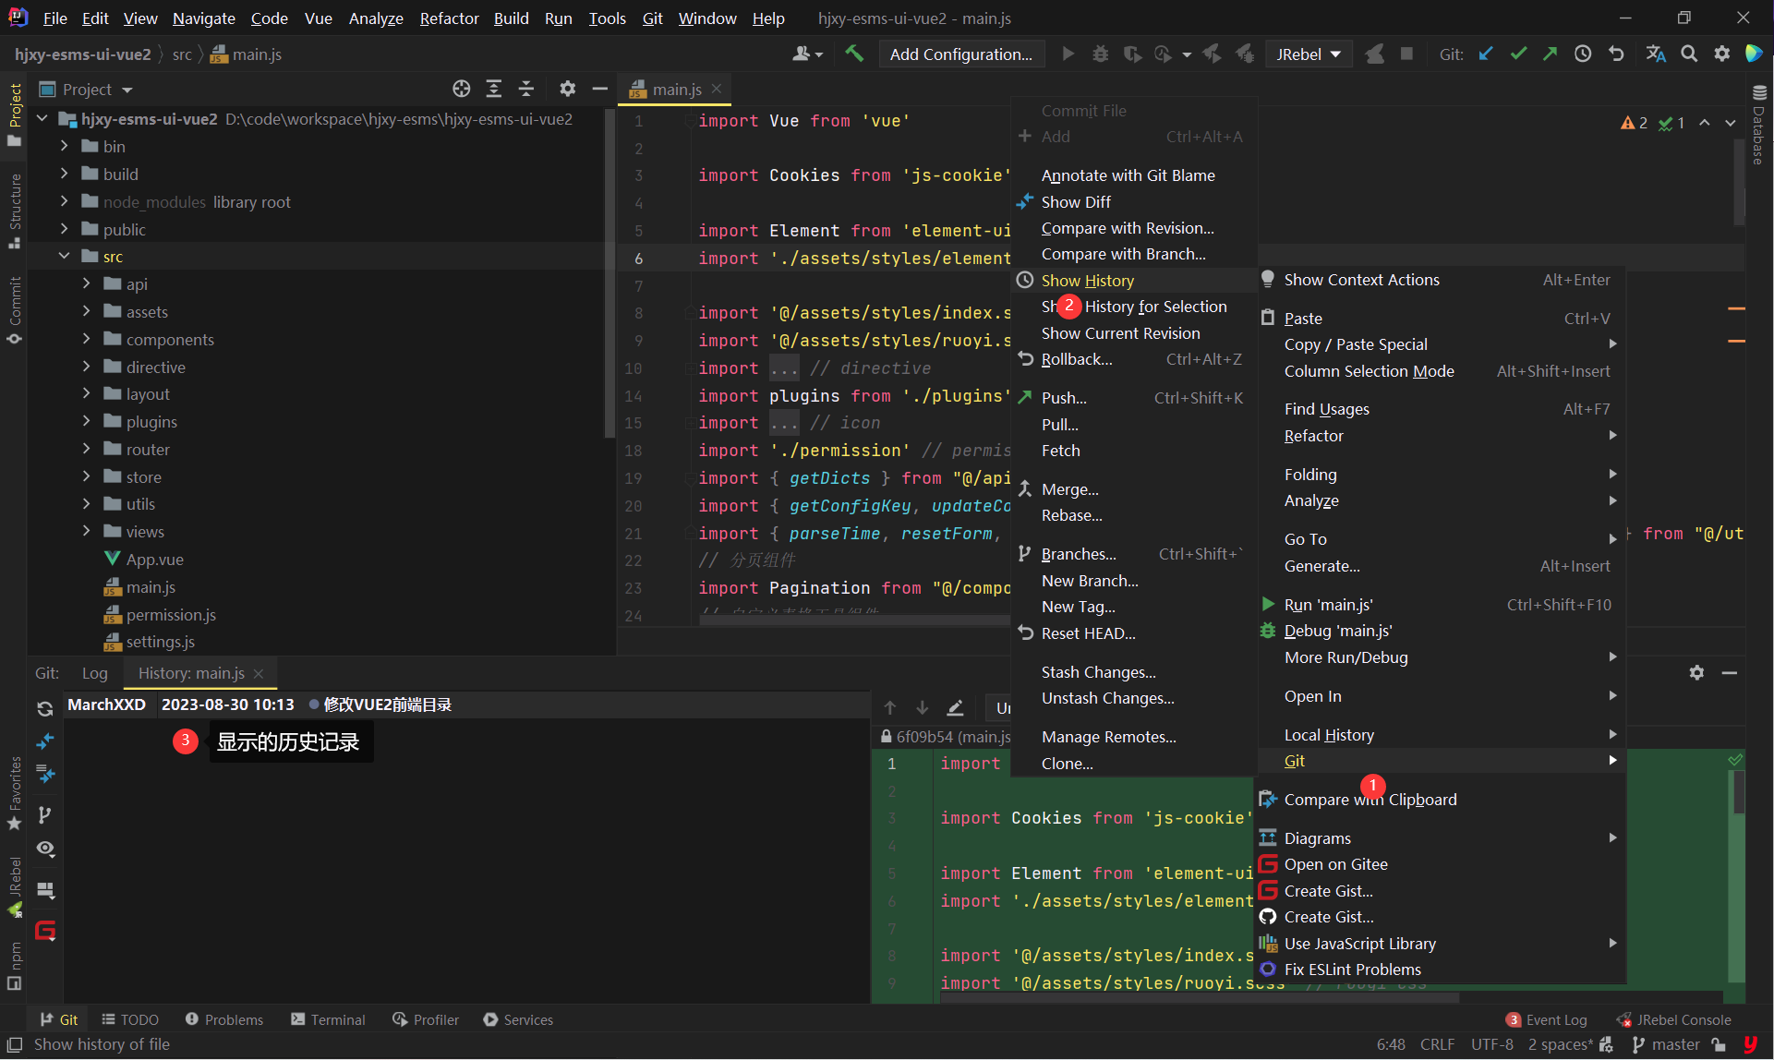Open the Refactor menu in menu bar

[449, 18]
